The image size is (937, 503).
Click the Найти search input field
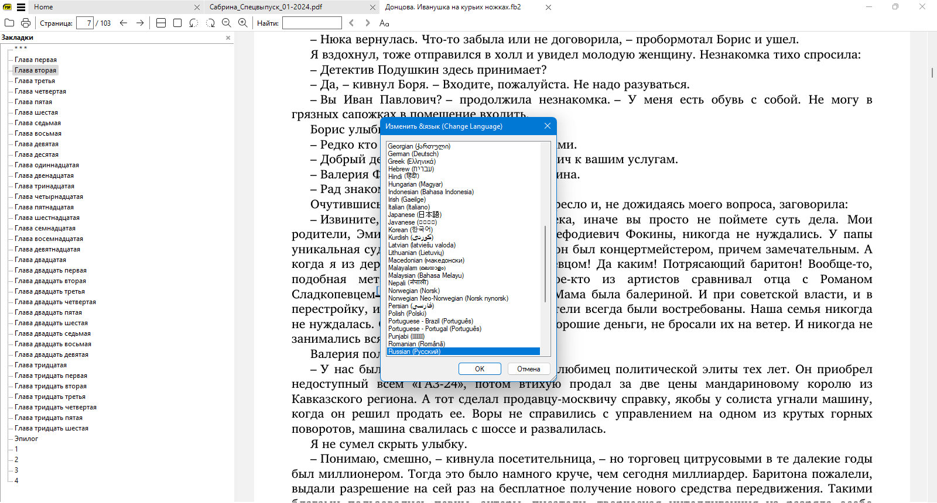[312, 23]
